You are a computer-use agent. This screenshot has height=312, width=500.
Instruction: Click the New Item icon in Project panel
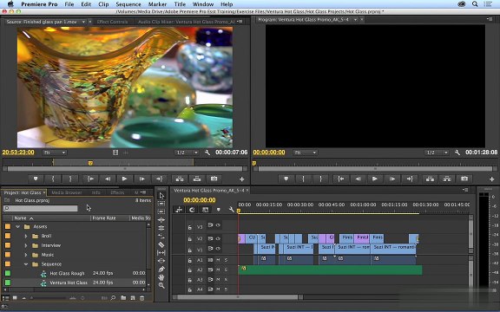133,298
